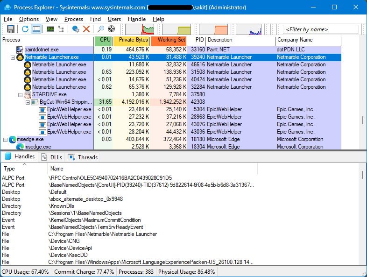
Task: Open the commit history mini graph
Action: point(176,29)
